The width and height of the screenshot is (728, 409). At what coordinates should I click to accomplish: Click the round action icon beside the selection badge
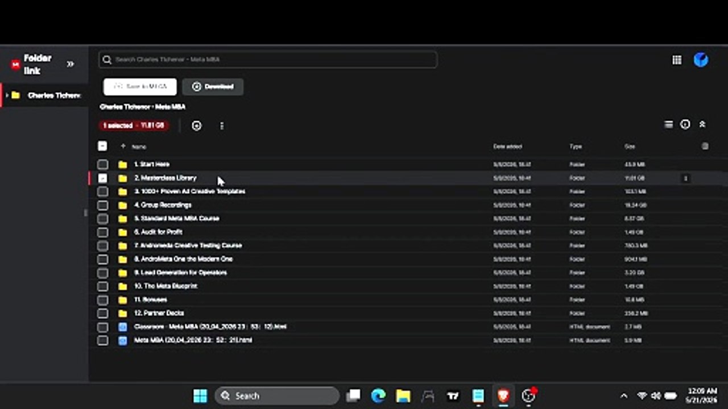(x=196, y=126)
